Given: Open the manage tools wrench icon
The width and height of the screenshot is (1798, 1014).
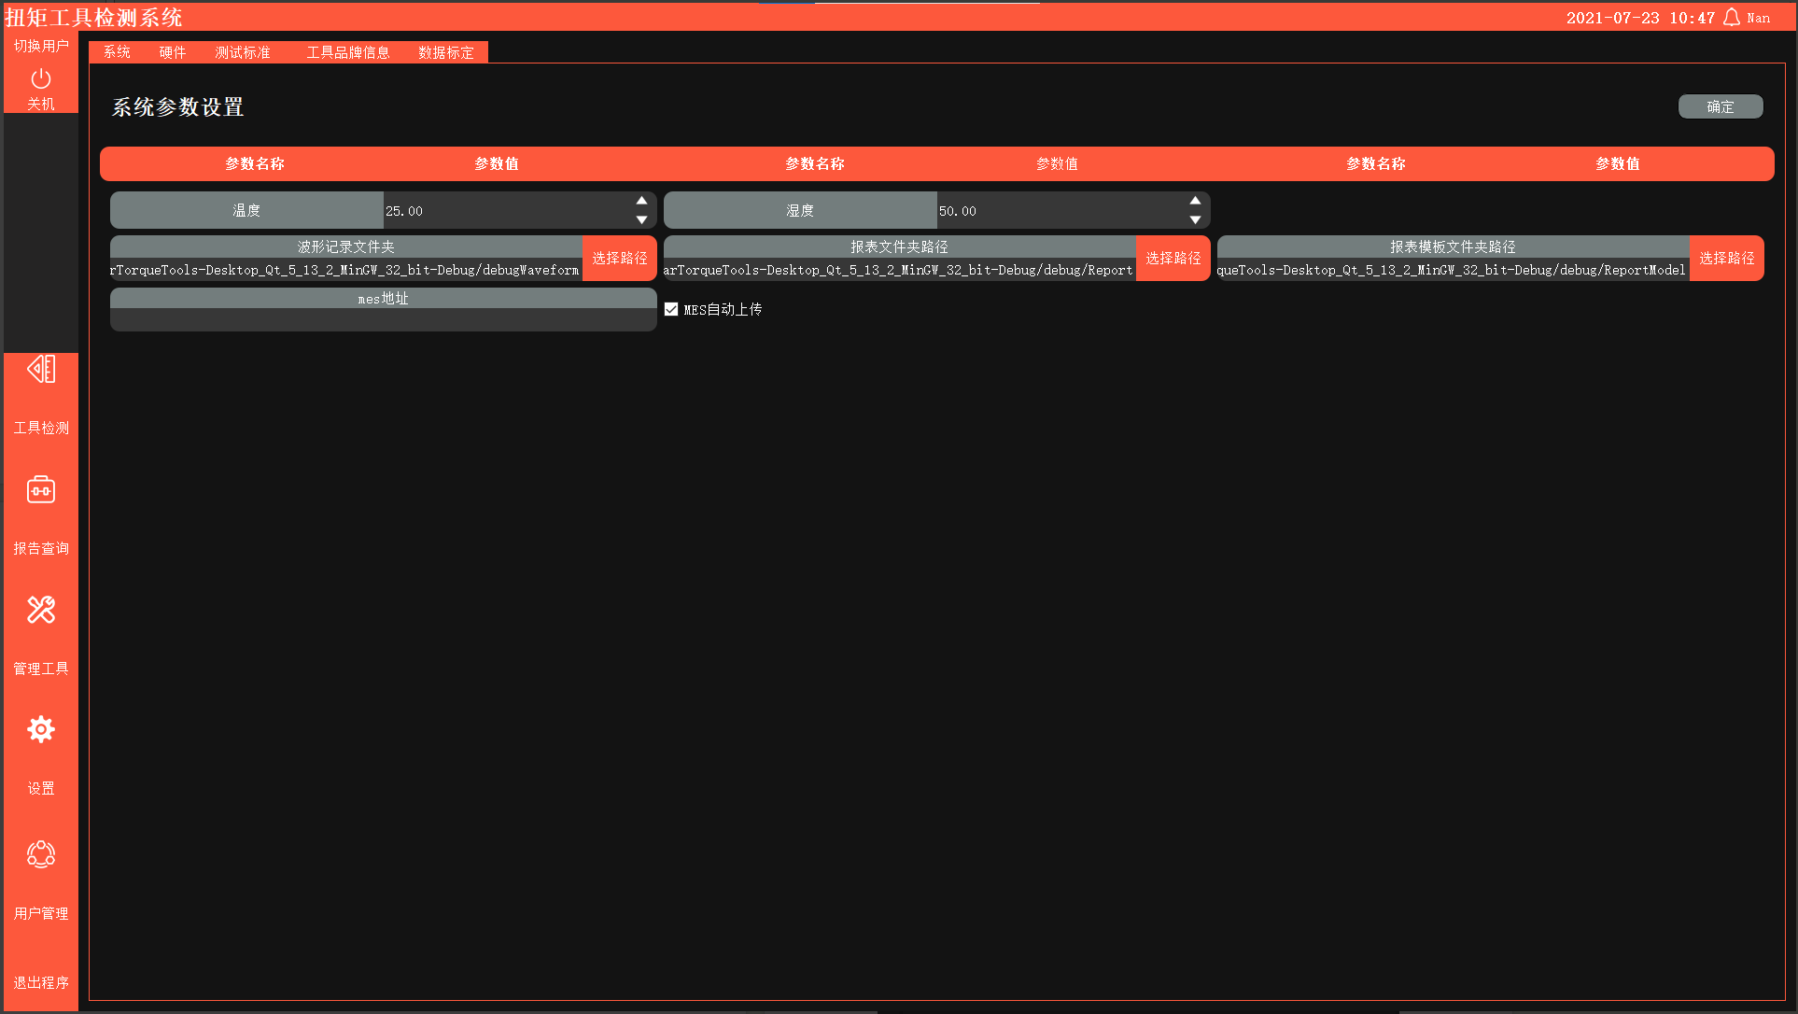Looking at the screenshot, I should [41, 610].
